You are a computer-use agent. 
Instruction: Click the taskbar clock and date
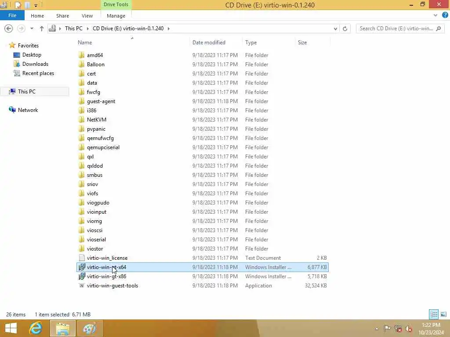(431, 328)
